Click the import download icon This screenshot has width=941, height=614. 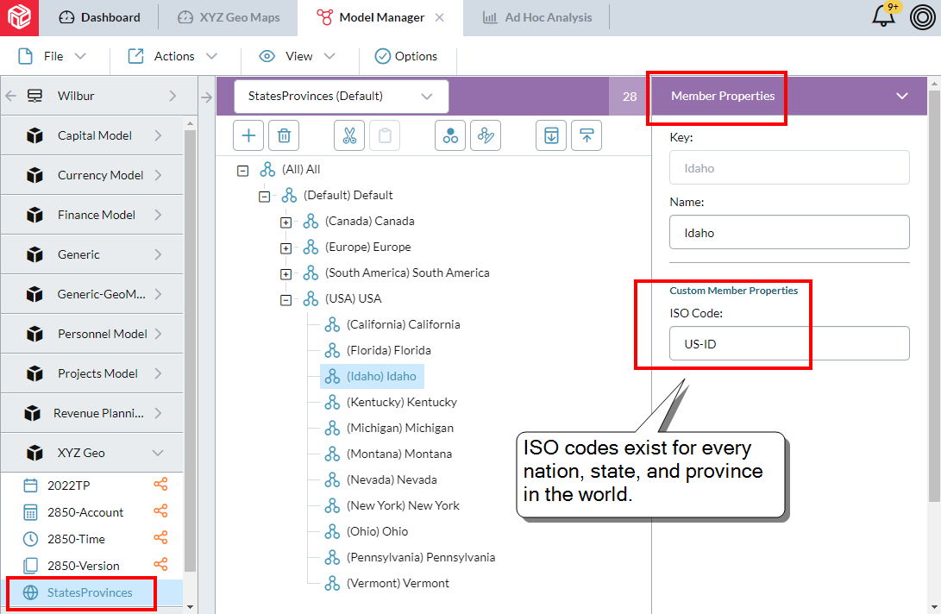point(551,135)
